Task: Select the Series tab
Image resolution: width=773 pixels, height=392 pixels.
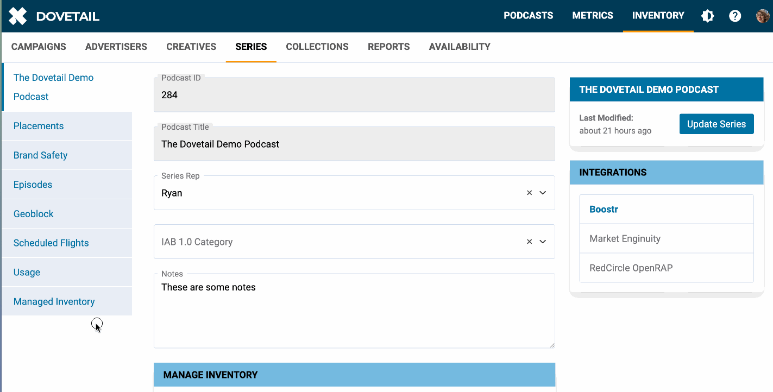Action: click(251, 47)
